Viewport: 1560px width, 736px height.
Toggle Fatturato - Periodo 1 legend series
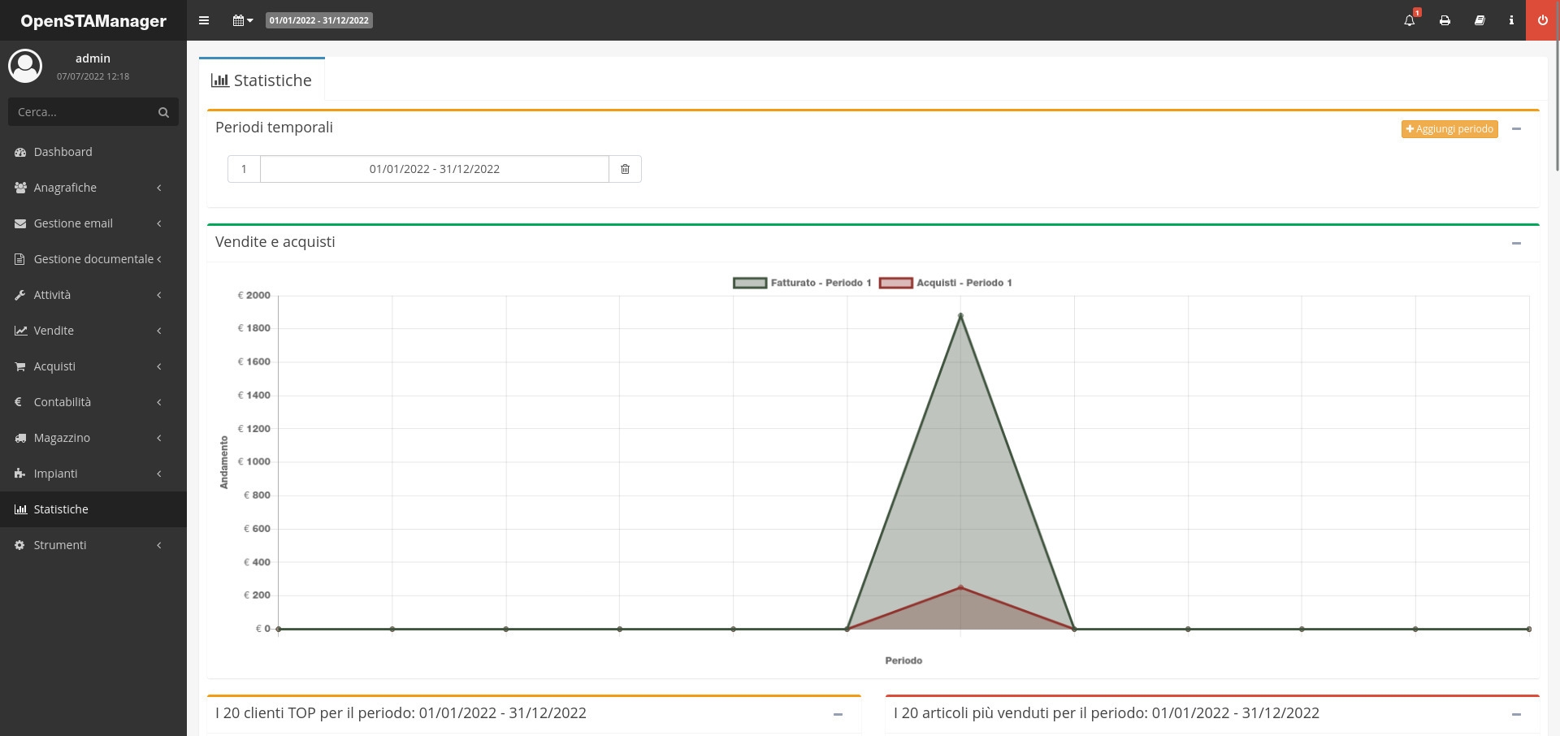(802, 283)
